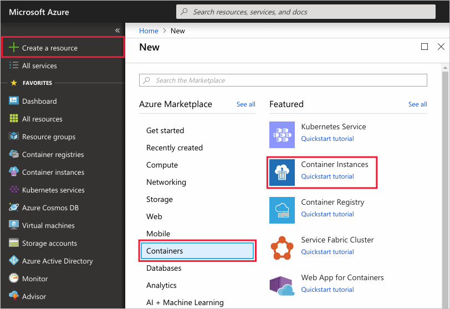Open the Virtual machines sidebar icon

14,225
